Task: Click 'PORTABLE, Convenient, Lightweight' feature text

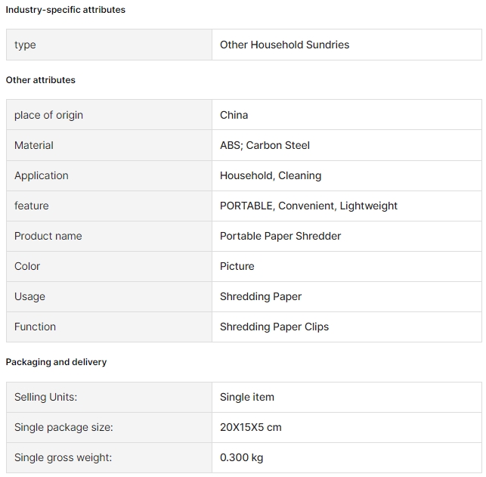Action: tap(308, 206)
